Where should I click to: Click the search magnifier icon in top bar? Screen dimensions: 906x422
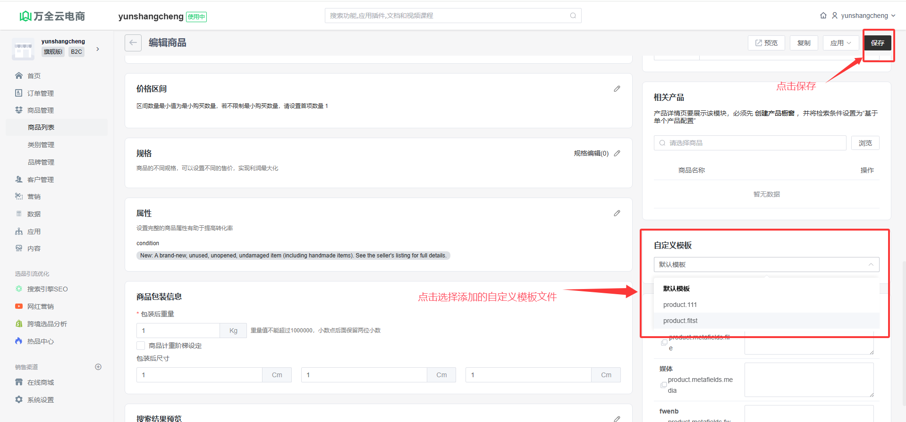point(573,16)
